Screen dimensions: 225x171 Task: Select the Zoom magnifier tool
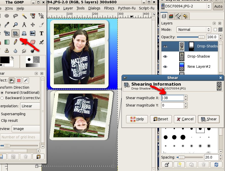click(15, 25)
